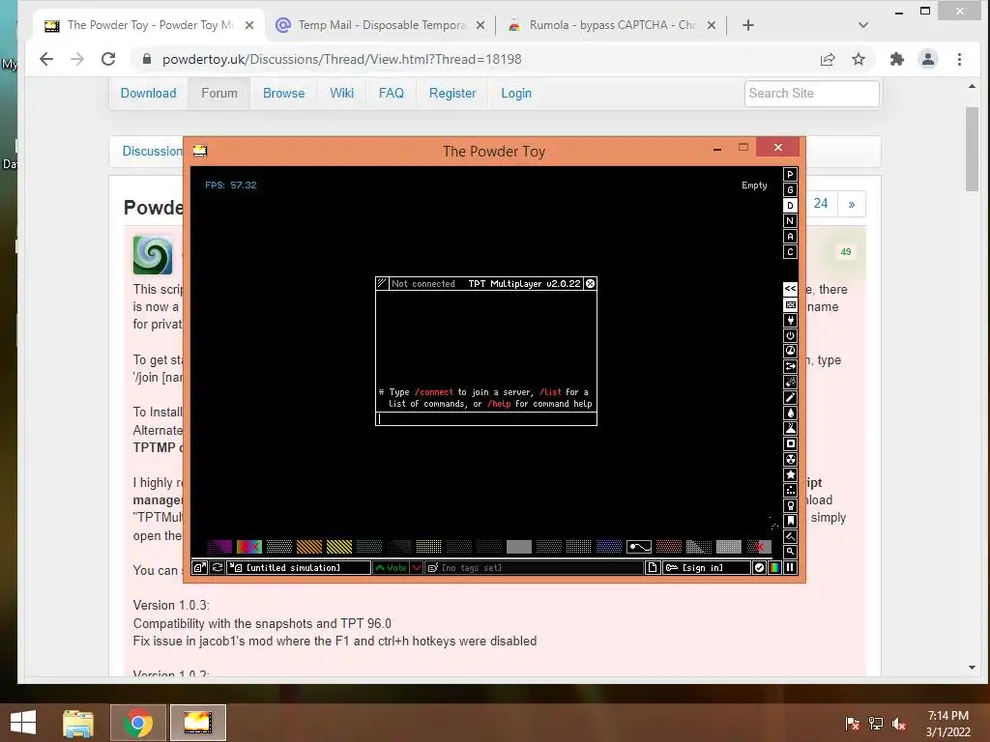Open the rainbow render options icon
Screen dimensions: 990x742
tap(774, 568)
